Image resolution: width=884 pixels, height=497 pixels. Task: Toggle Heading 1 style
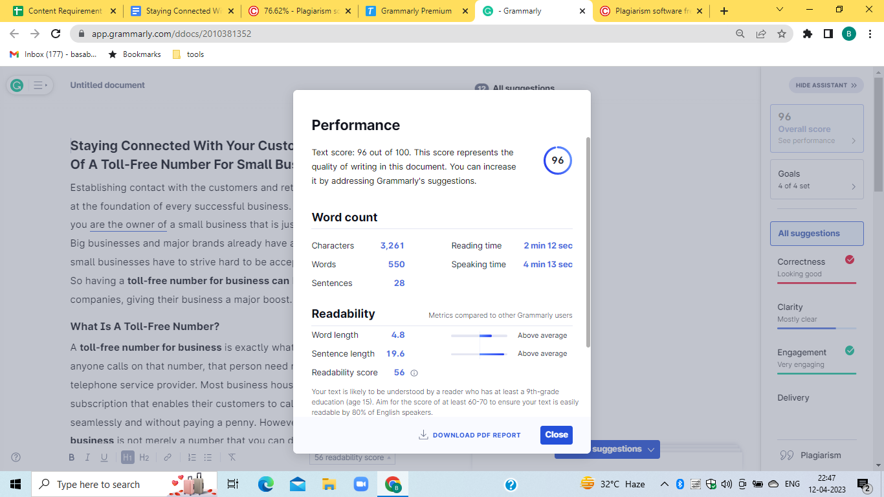click(127, 458)
